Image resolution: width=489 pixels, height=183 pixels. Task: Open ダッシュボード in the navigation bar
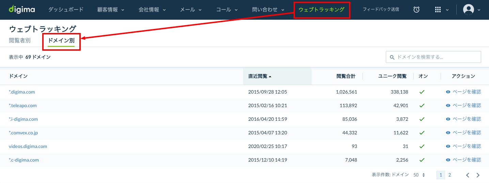pos(66,10)
